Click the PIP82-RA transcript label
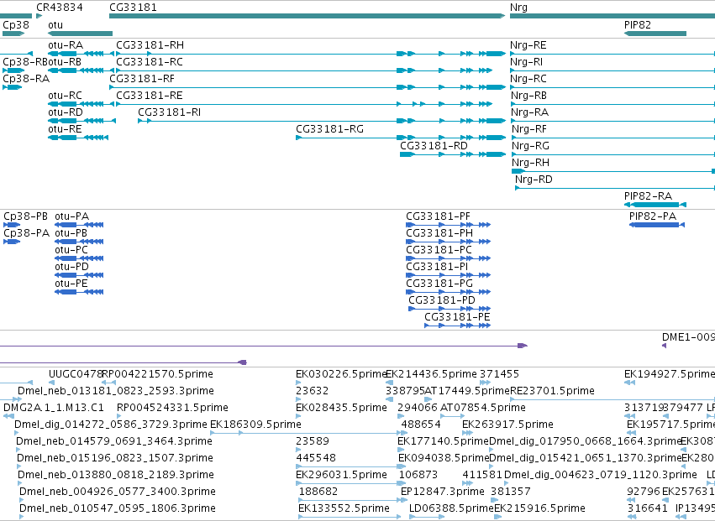The width and height of the screenshot is (715, 521). click(648, 196)
